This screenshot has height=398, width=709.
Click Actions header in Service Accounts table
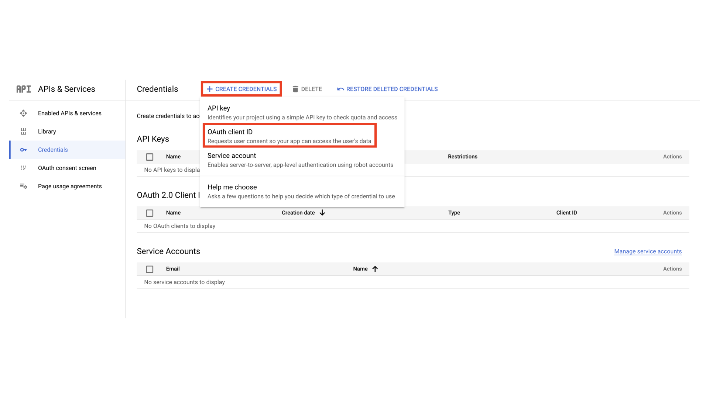tap(672, 269)
